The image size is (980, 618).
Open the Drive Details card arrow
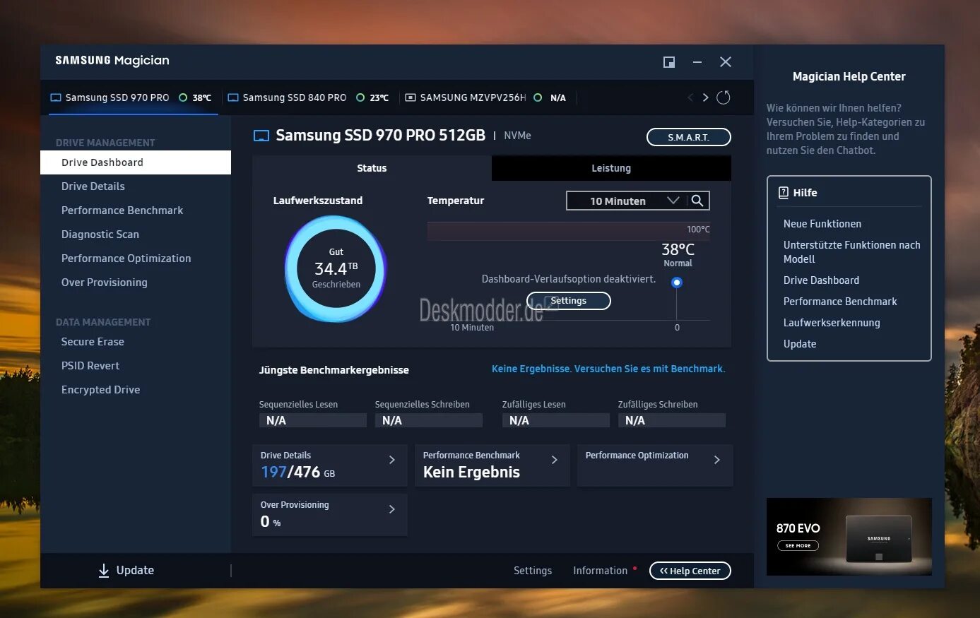click(392, 460)
